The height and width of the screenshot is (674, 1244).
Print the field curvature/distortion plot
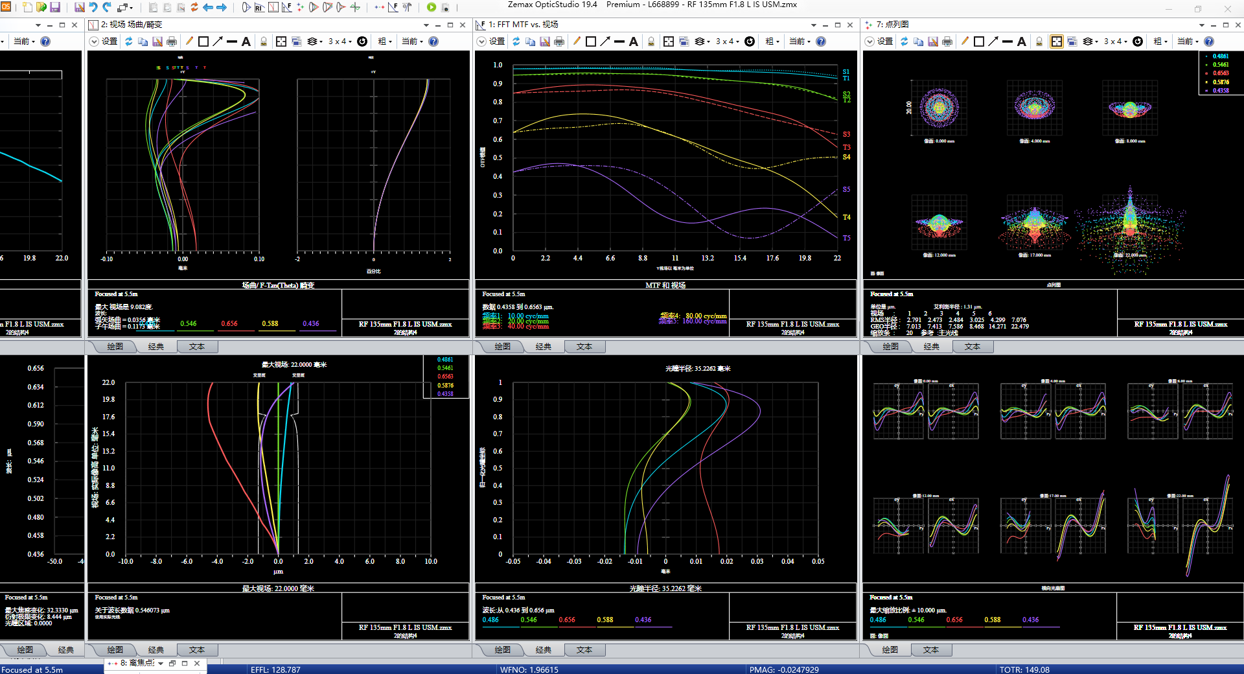coord(172,41)
